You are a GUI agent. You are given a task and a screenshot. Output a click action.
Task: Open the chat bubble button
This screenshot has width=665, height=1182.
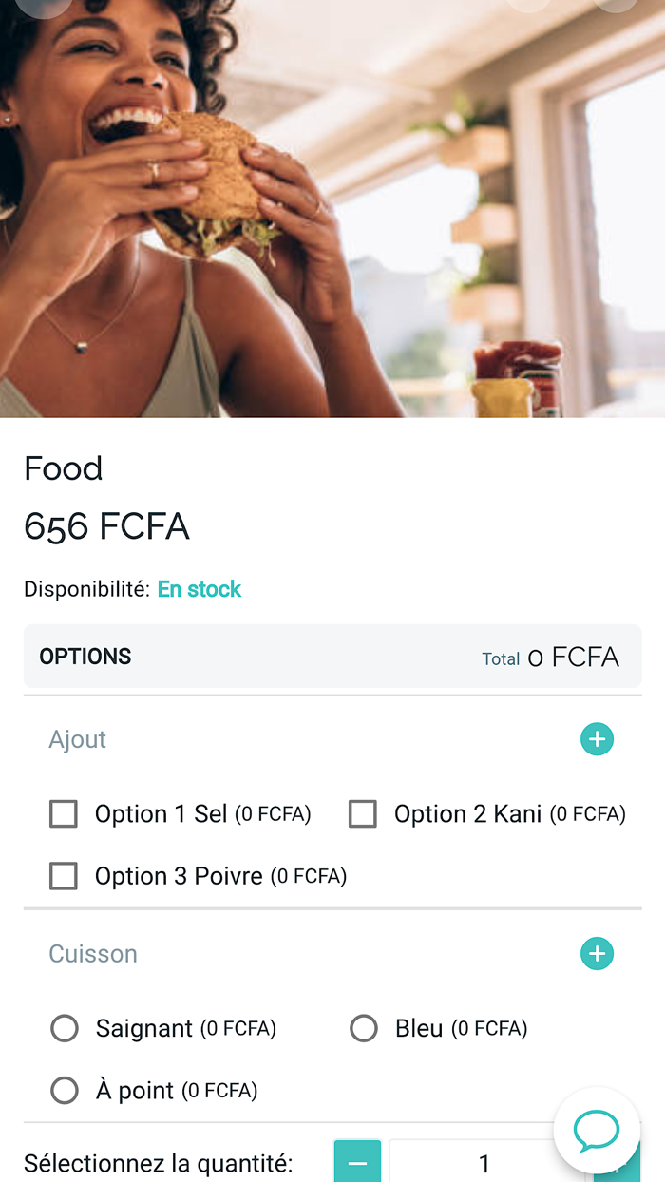tap(597, 1131)
